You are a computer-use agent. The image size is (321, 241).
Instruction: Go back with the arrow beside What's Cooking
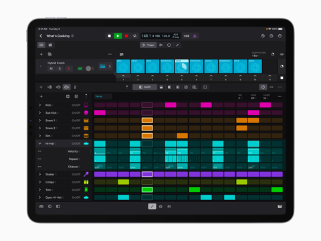pyautogui.click(x=41, y=36)
